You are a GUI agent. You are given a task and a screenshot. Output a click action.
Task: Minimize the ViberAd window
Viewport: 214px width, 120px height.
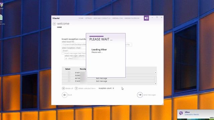(152, 18)
